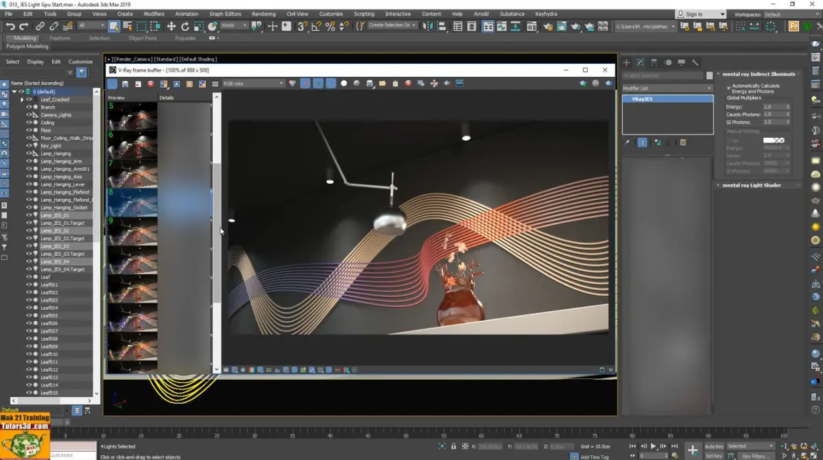The height and width of the screenshot is (460, 823).
Task: Open the Hierarchy panel tab
Action: click(x=654, y=62)
